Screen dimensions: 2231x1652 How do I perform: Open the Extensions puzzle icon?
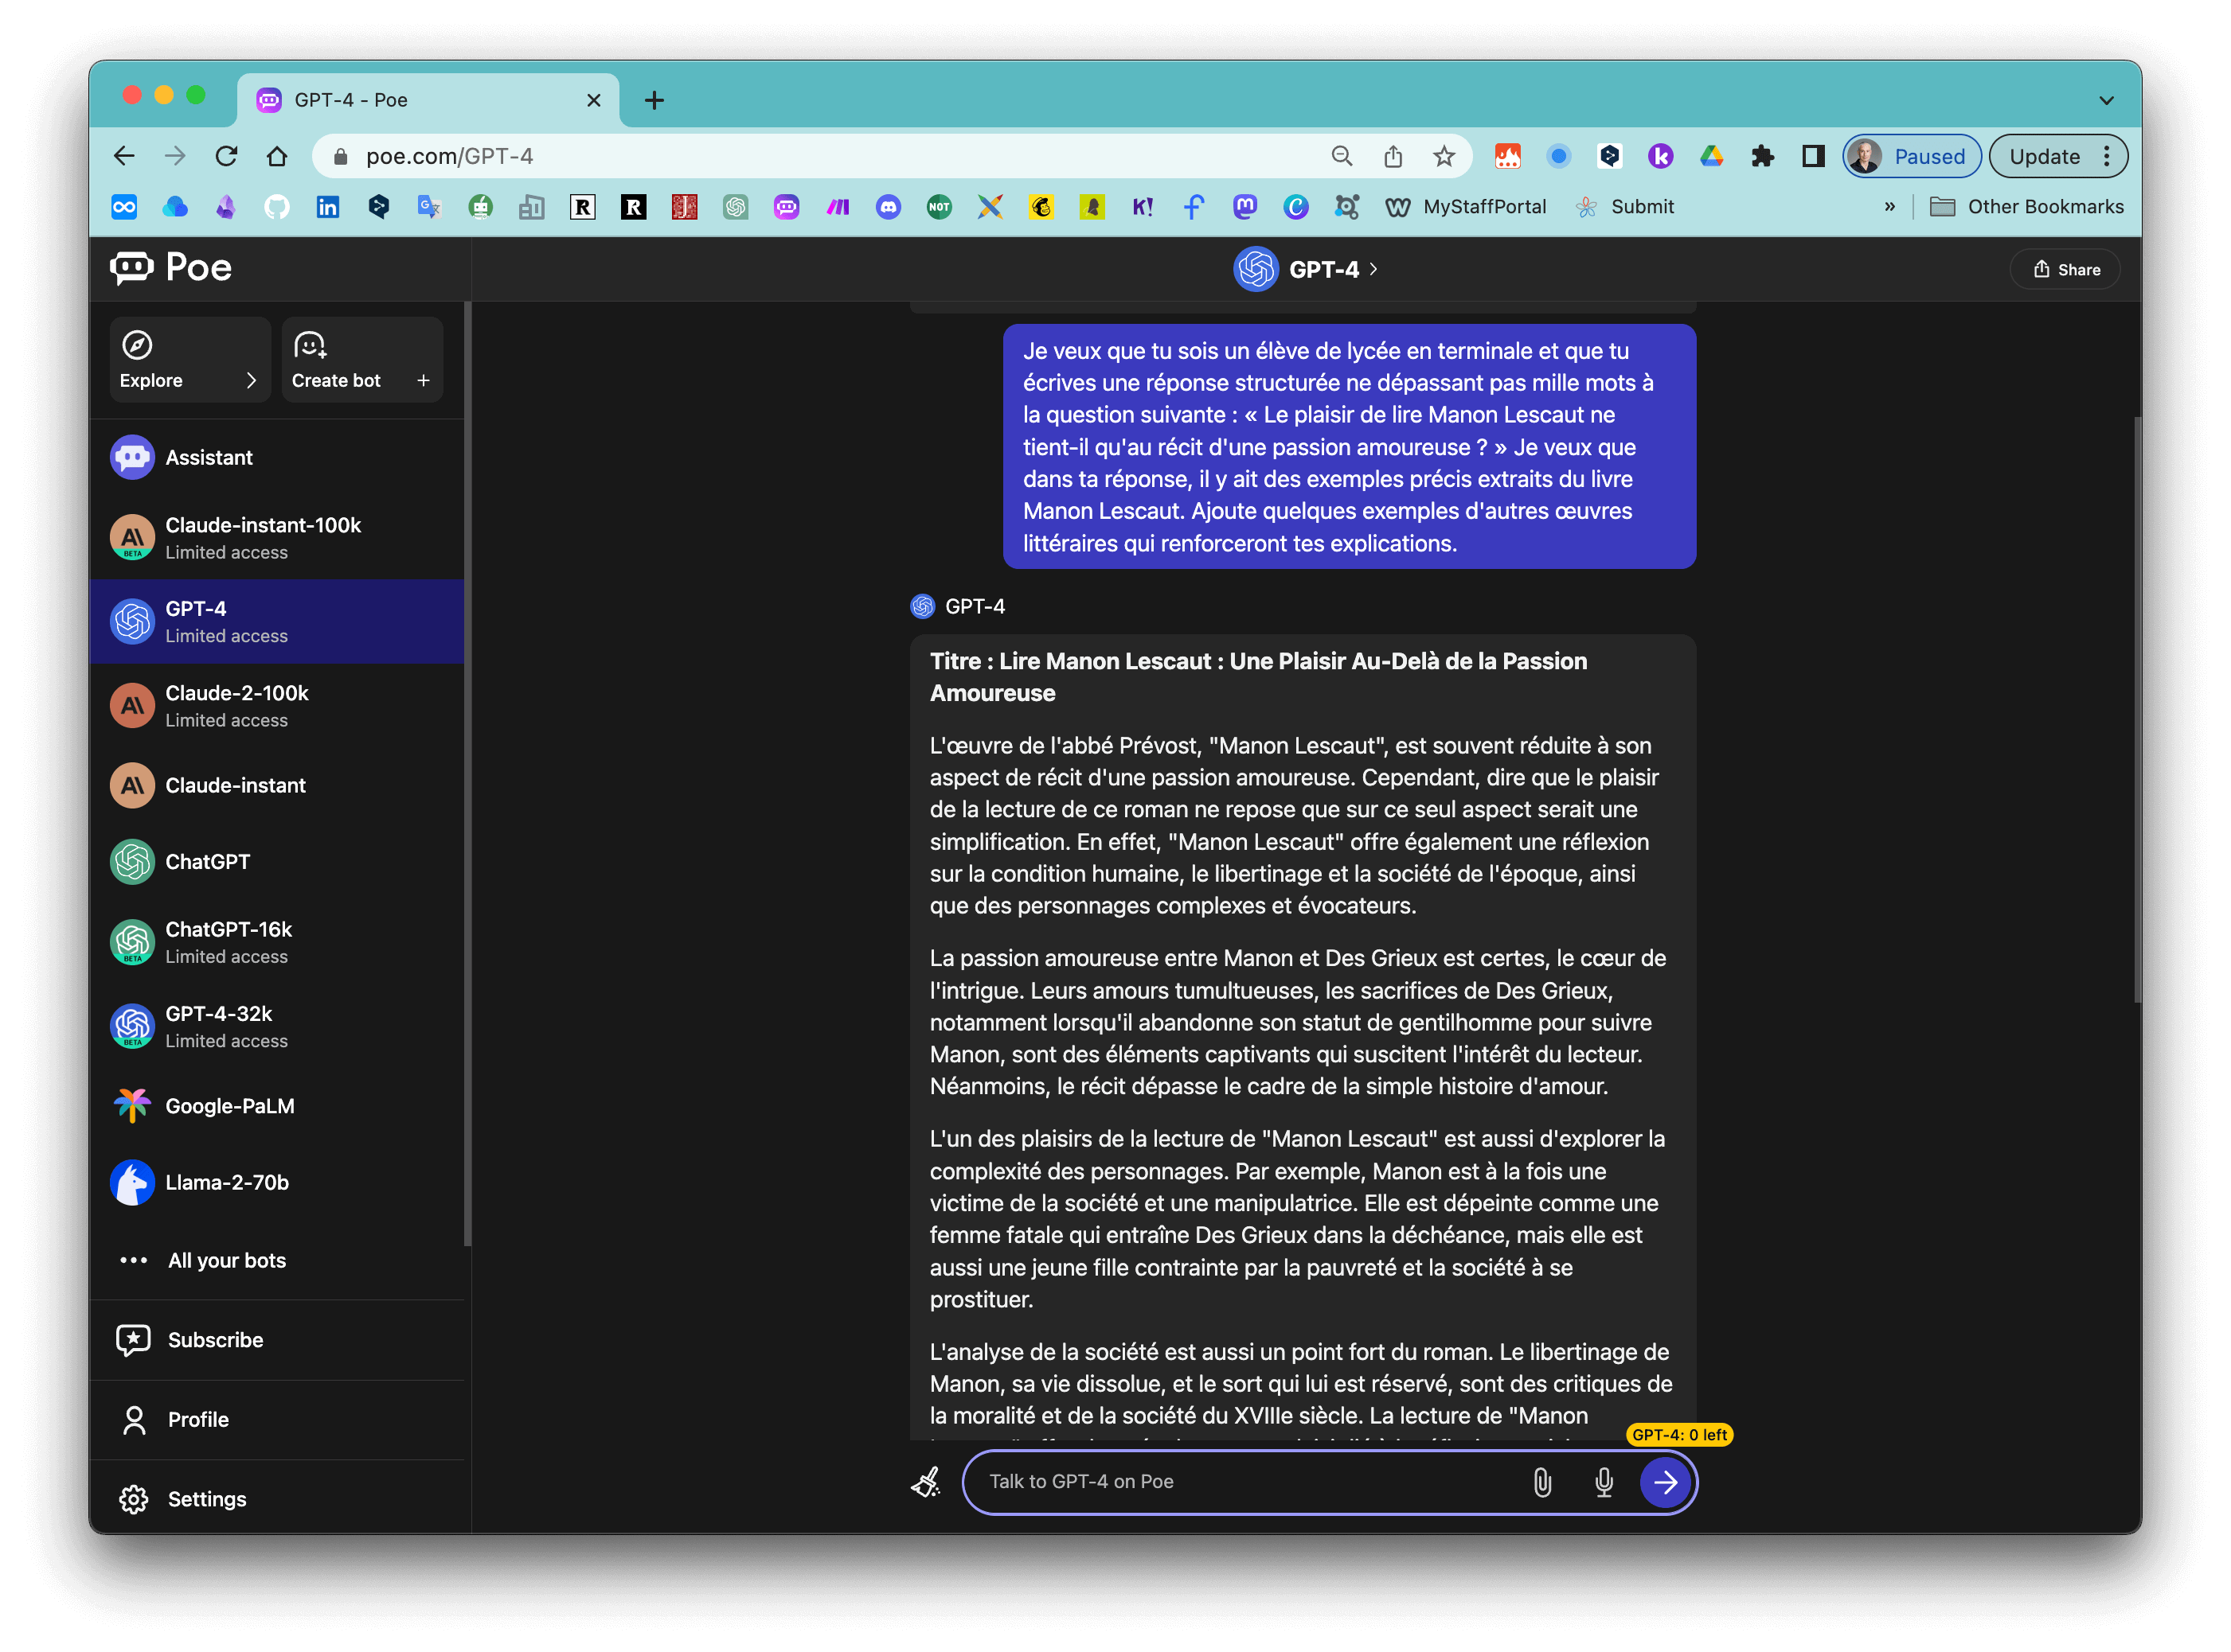click(1763, 156)
